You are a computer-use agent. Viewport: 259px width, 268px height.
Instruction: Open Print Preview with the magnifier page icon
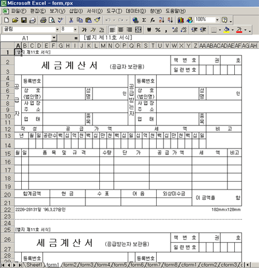(52, 20)
